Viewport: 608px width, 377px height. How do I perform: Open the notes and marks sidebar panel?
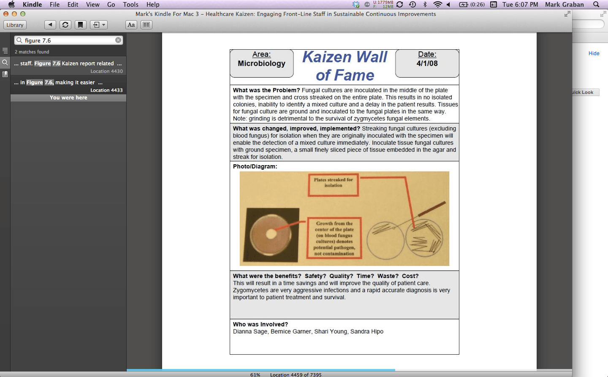(x=5, y=74)
